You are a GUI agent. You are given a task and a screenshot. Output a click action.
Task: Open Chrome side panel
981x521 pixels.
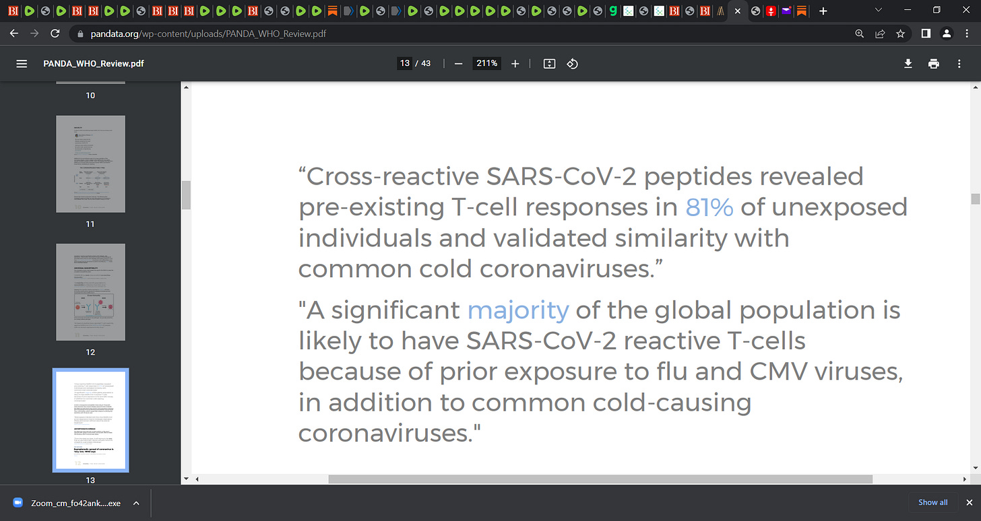[x=926, y=33]
